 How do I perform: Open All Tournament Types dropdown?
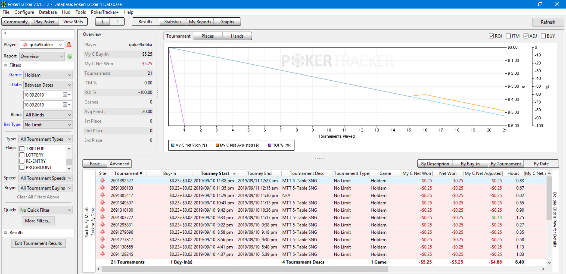tap(45, 139)
